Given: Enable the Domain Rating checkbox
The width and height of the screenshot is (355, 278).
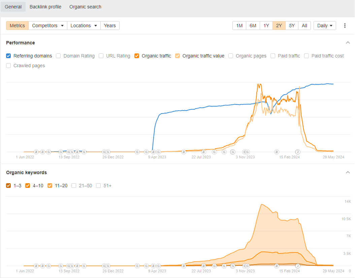Looking at the screenshot, I should [x=59, y=56].
